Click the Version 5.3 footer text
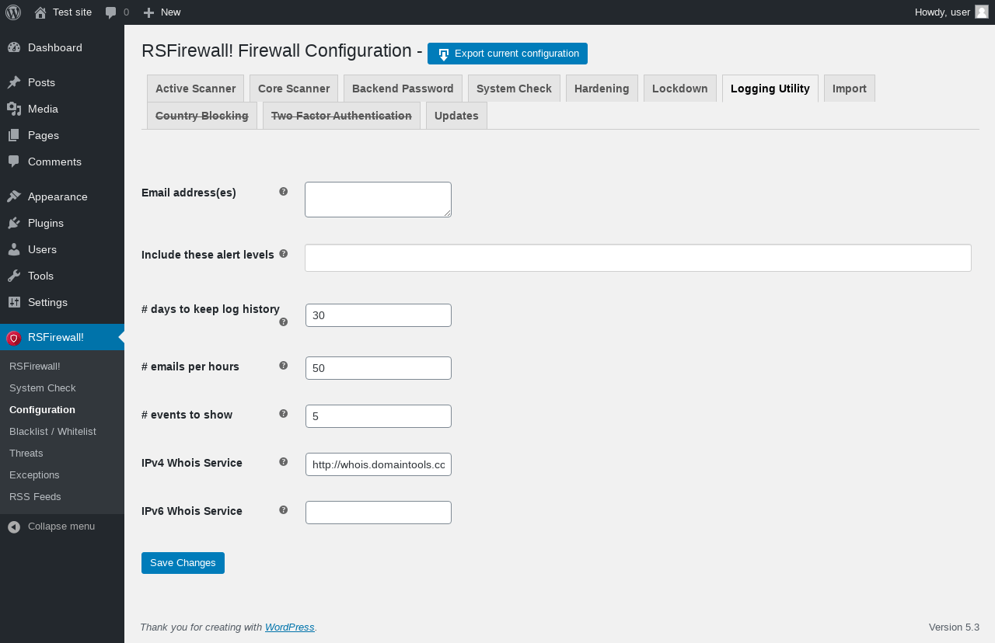The image size is (995, 643). (x=954, y=627)
